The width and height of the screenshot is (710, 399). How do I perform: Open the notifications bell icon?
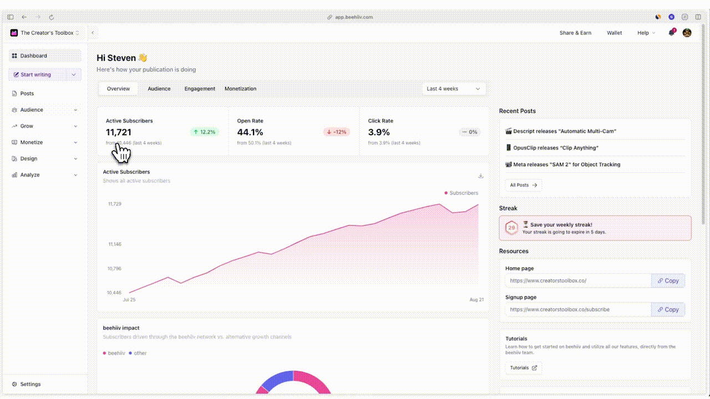671,33
